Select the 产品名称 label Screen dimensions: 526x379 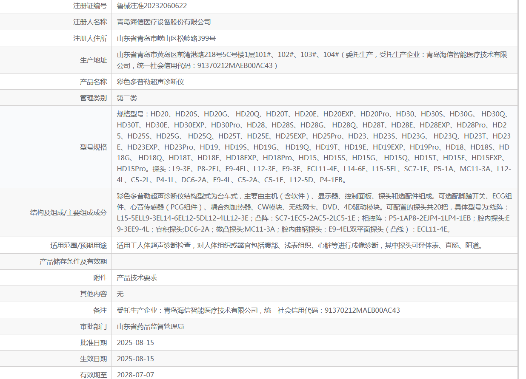[x=94, y=82]
